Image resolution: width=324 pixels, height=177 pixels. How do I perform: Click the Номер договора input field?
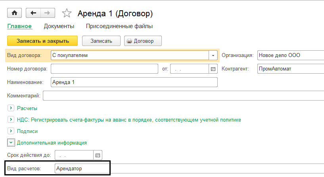tap(105, 69)
